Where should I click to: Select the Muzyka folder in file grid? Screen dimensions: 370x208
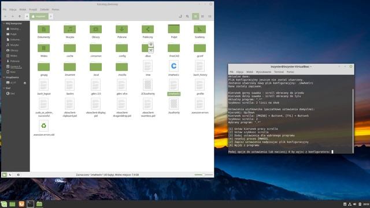tap(69, 29)
